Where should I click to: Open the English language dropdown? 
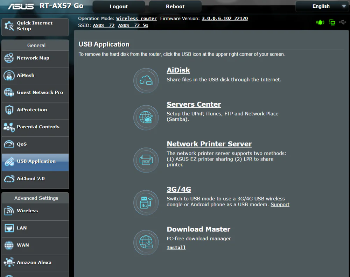click(322, 6)
